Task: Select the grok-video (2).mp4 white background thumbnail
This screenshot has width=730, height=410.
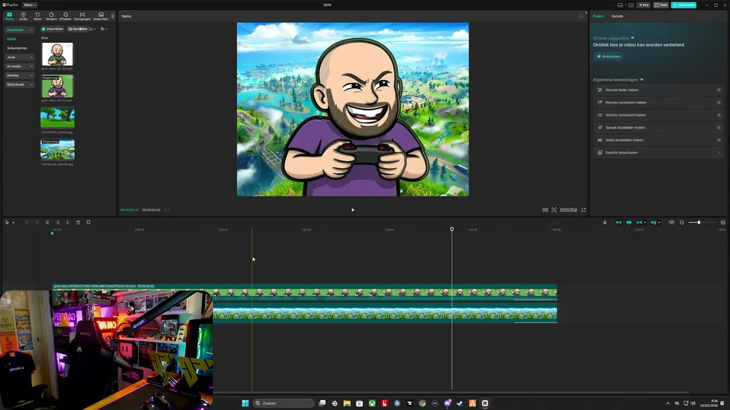Action: (57, 55)
